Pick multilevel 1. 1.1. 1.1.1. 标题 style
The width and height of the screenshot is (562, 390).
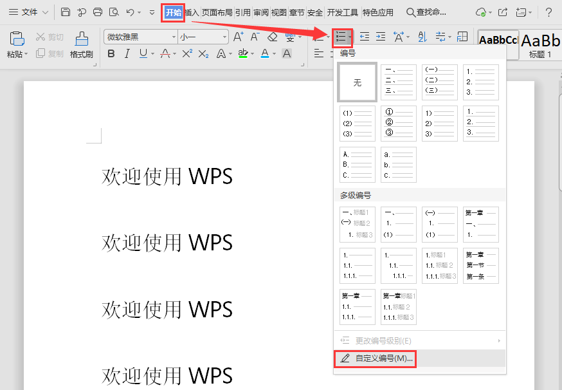(x=440, y=266)
